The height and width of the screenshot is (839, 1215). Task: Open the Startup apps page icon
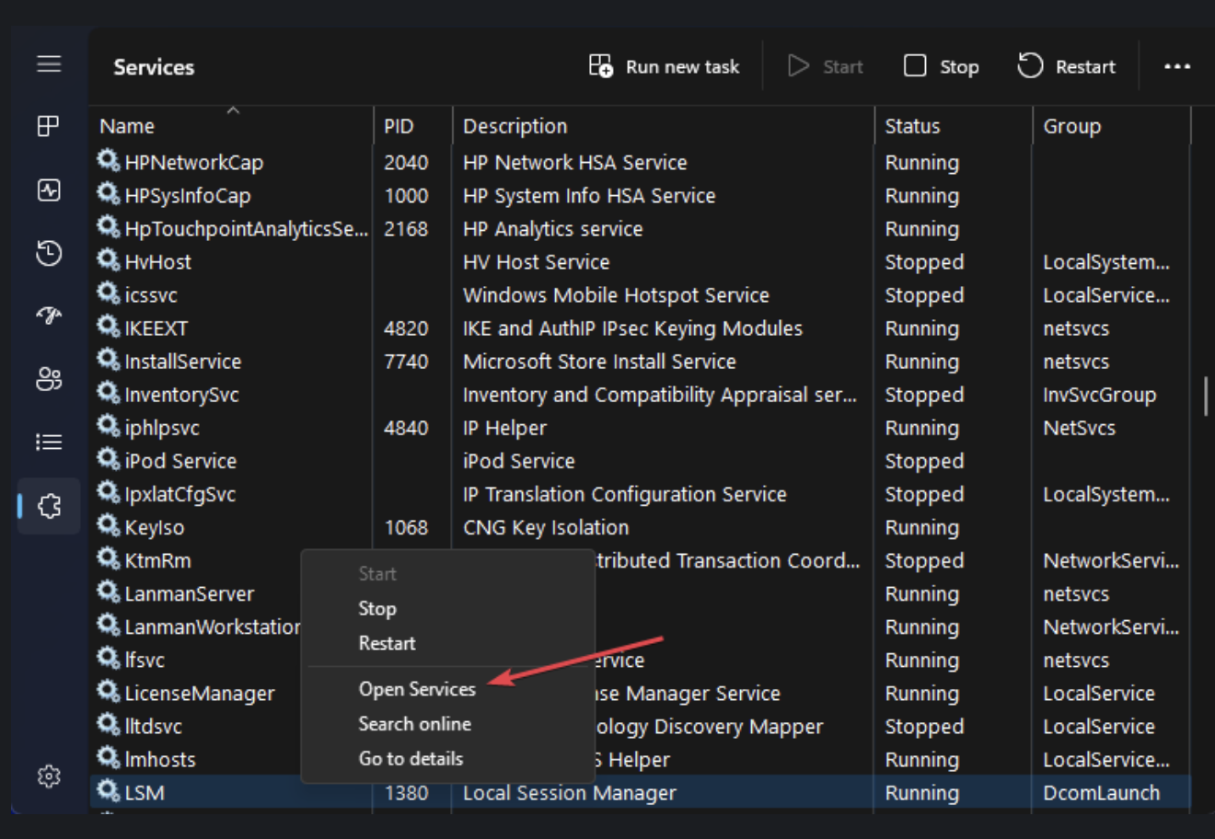click(49, 316)
